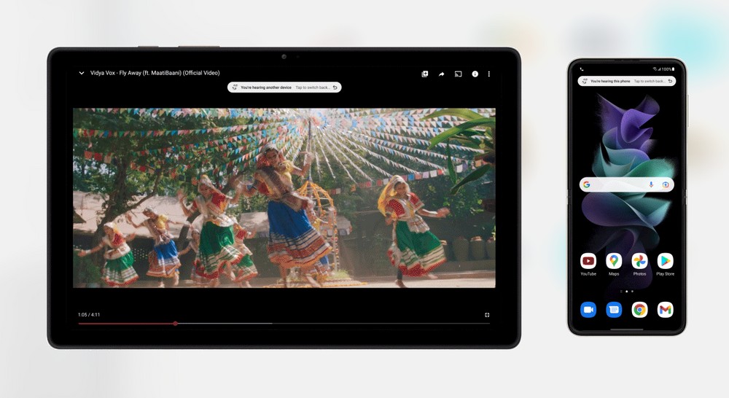Open the video info icon

(x=475, y=74)
